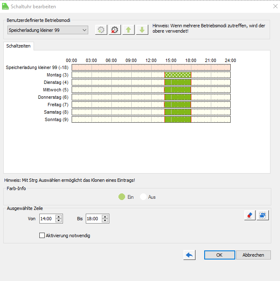Click the Speicherladung kleiner 99 (-18) label
This screenshot has width=280, height=281.
[37, 67]
